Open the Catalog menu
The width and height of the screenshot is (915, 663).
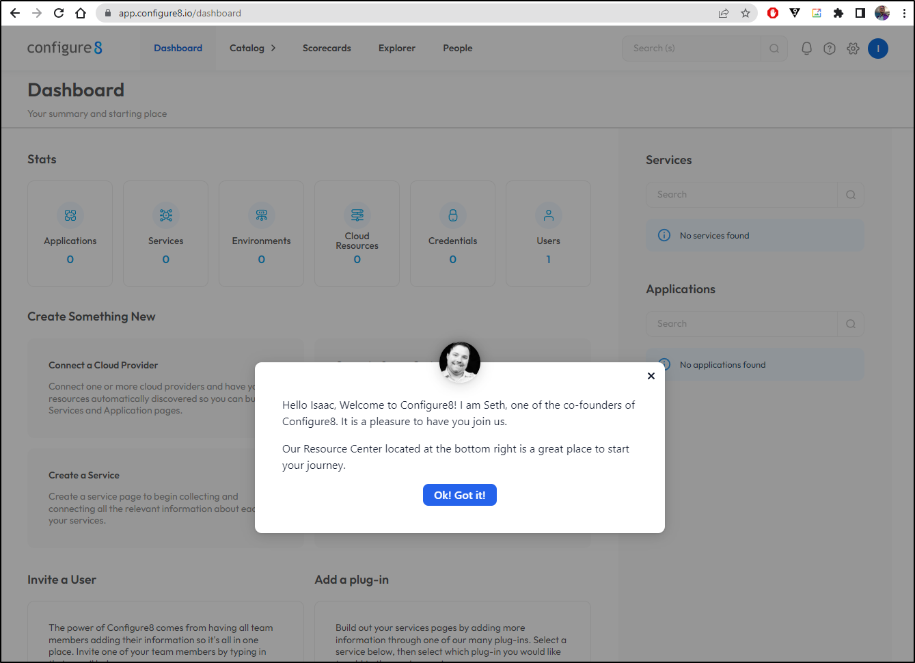pyautogui.click(x=247, y=49)
